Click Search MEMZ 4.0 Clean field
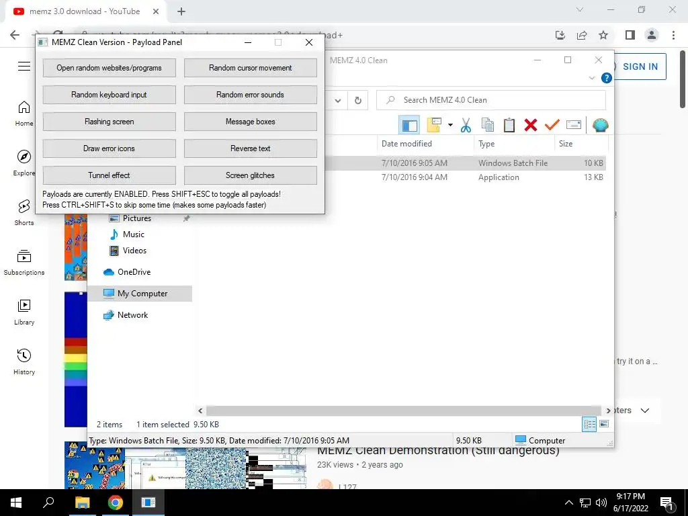 tap(491, 100)
